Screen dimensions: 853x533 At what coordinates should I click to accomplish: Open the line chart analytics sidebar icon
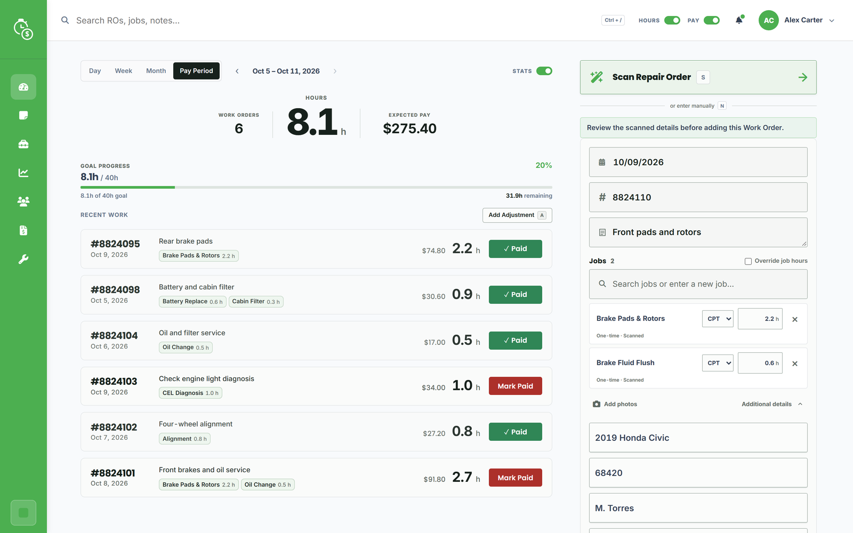click(x=23, y=173)
